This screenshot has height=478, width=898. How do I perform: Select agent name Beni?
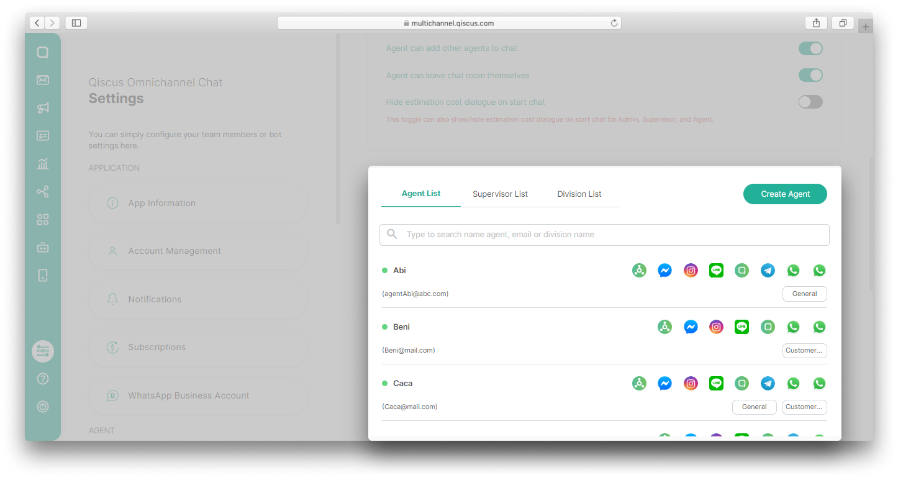(x=401, y=327)
